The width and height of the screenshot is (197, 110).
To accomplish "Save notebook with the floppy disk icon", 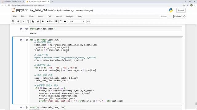I will [x=13, y=21].
